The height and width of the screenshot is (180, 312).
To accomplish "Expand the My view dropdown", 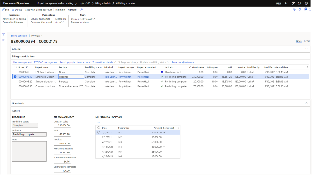I will pyautogui.click(x=37, y=36).
